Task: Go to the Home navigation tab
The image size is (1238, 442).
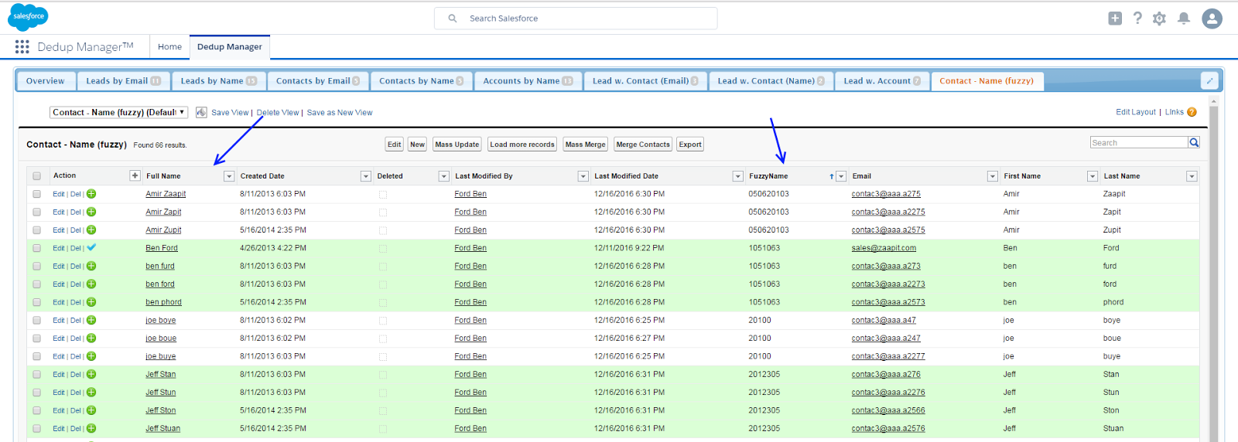Action: tap(169, 46)
